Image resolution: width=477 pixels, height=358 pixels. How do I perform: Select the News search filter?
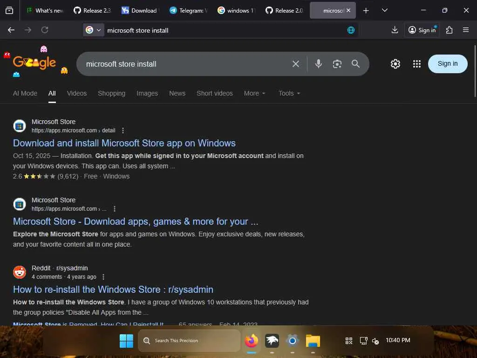177,93
